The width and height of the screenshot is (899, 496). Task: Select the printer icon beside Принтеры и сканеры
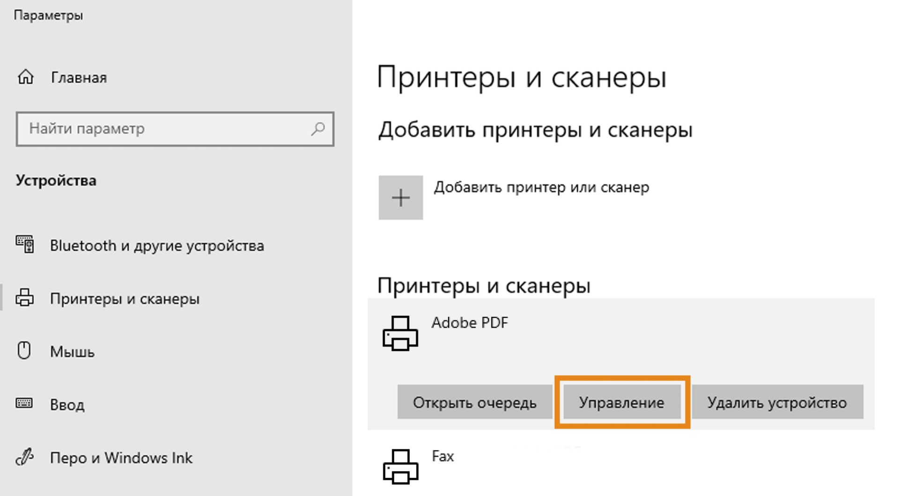tap(26, 299)
